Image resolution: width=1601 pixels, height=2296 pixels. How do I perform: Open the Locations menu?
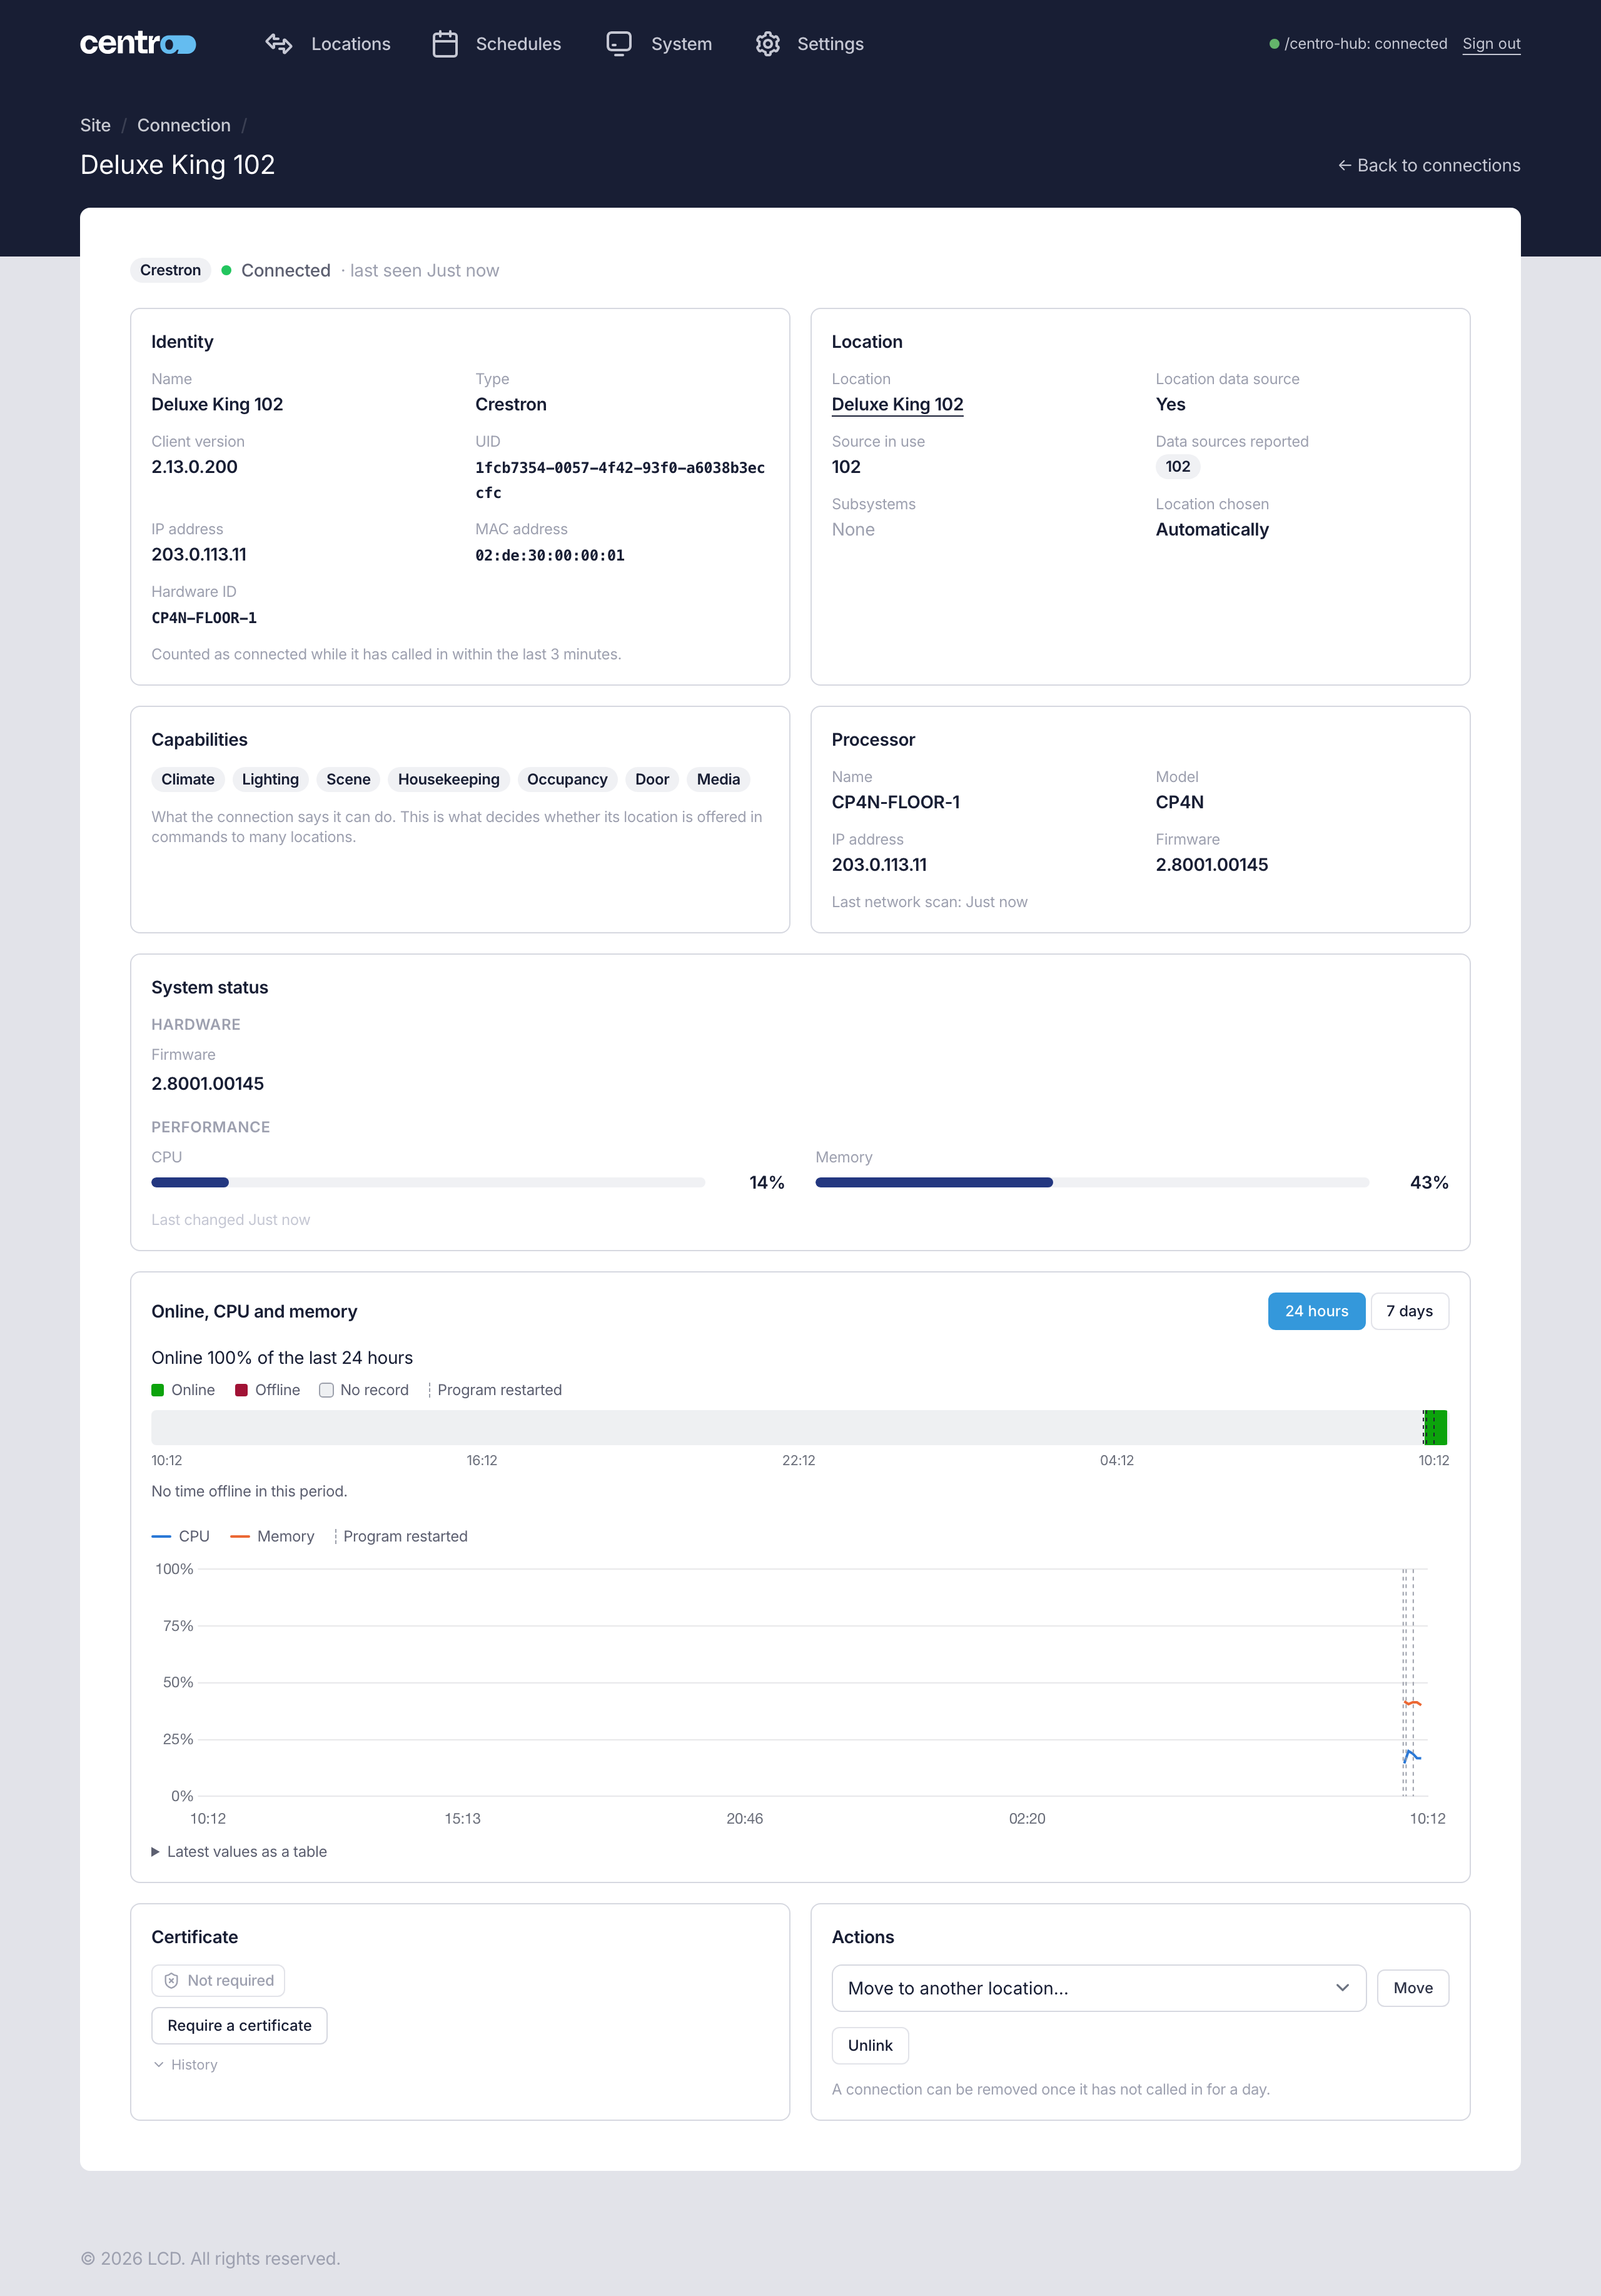click(x=328, y=44)
